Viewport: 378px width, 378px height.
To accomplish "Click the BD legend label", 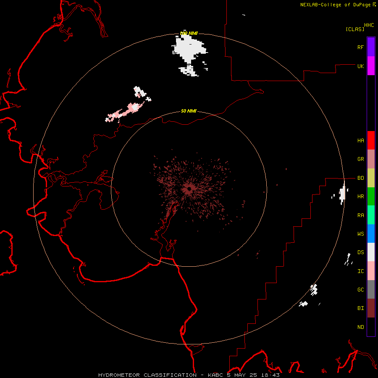I will click(x=360, y=178).
